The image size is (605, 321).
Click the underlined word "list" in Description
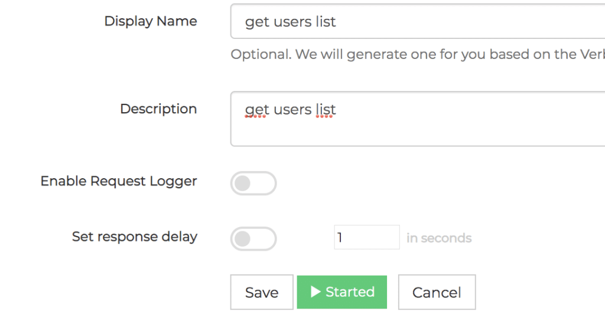(x=326, y=109)
